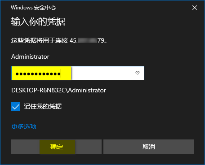Open 更多选项 for other accounts
This screenshot has height=165, width=205.
tap(24, 126)
